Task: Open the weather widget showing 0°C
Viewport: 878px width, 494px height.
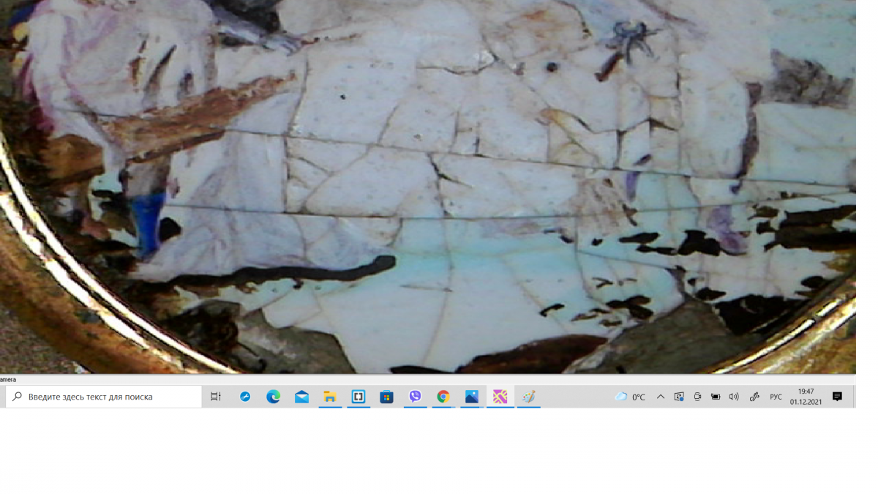Action: point(631,397)
